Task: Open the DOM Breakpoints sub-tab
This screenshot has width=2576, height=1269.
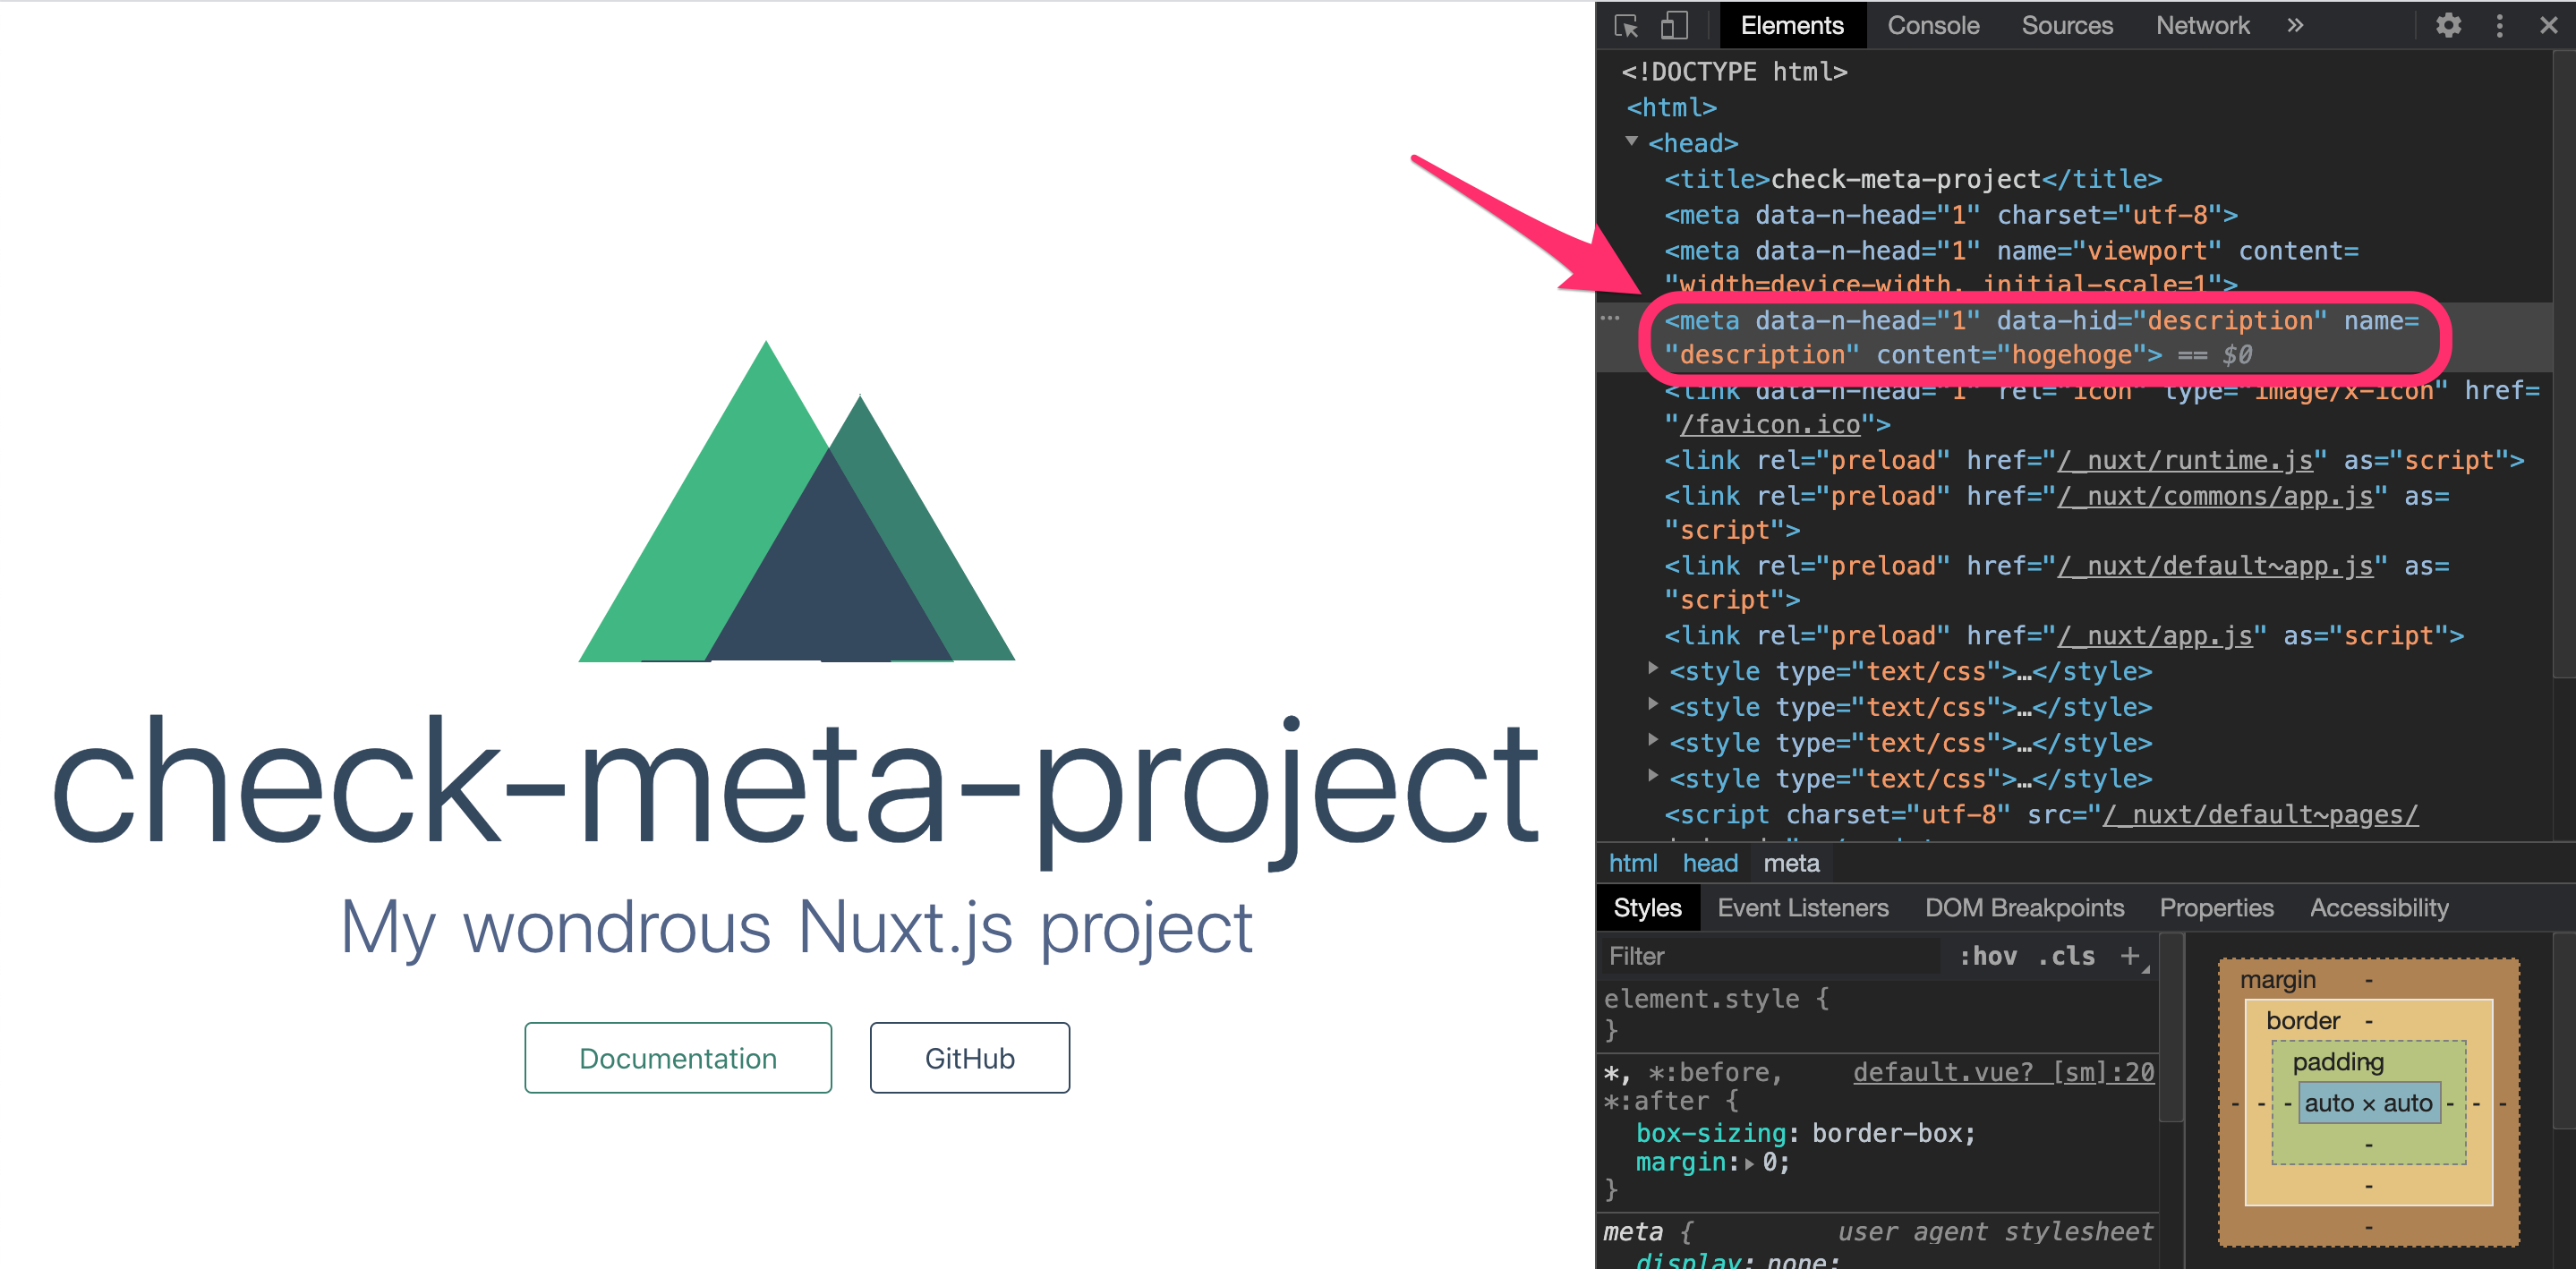Action: click(x=2024, y=907)
